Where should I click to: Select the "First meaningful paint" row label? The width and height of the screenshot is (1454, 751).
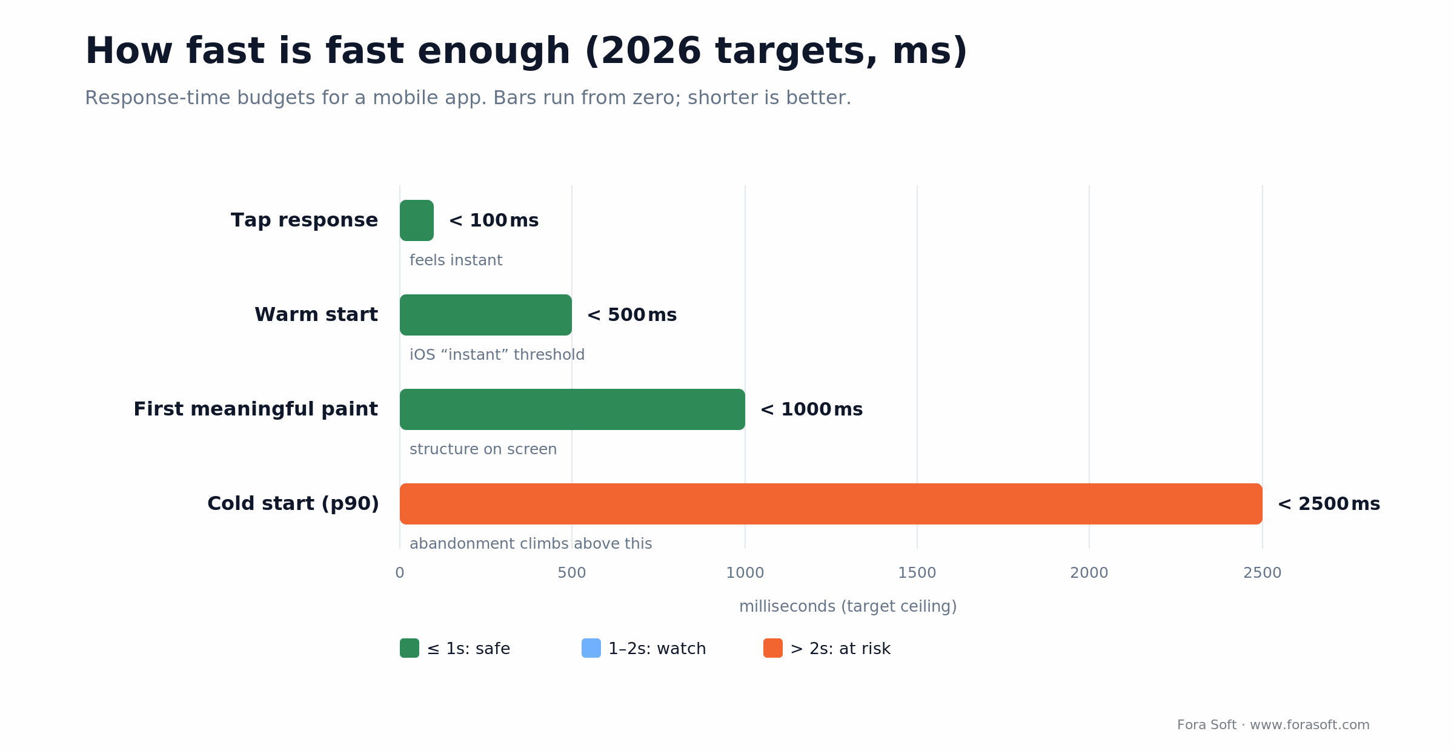coord(256,409)
